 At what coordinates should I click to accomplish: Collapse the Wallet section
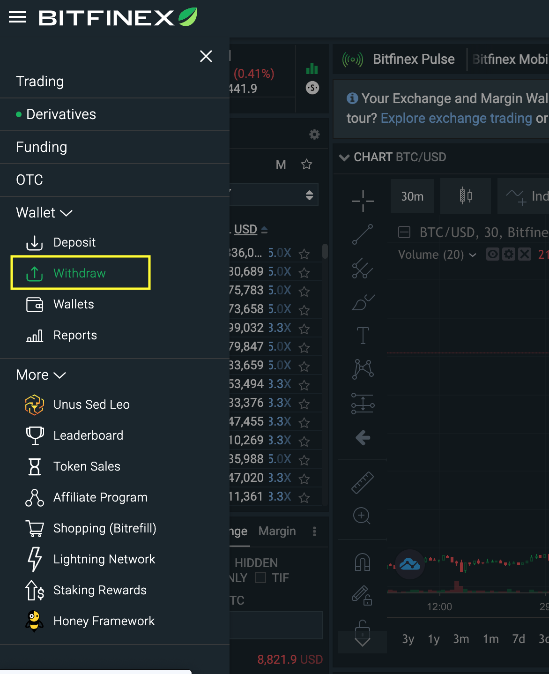tap(66, 213)
